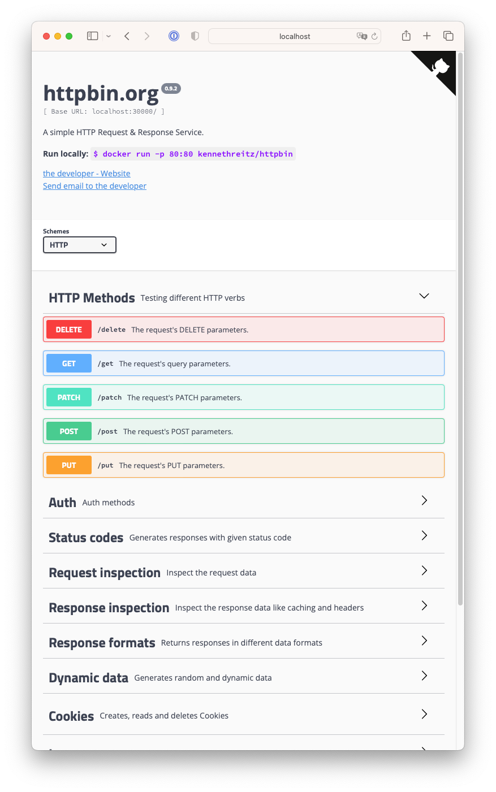Viewport: 496px width, 792px height.
Task: Click 'Generates responses with given status code' text
Action: (x=210, y=538)
